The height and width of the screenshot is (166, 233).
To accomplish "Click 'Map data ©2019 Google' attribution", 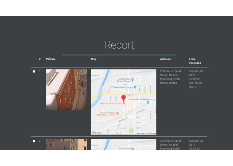I will tap(146, 133).
